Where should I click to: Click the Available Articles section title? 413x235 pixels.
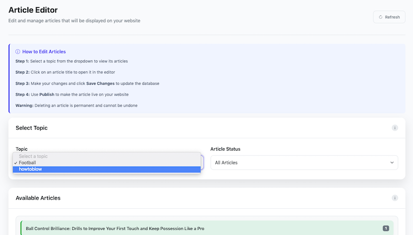[38, 198]
